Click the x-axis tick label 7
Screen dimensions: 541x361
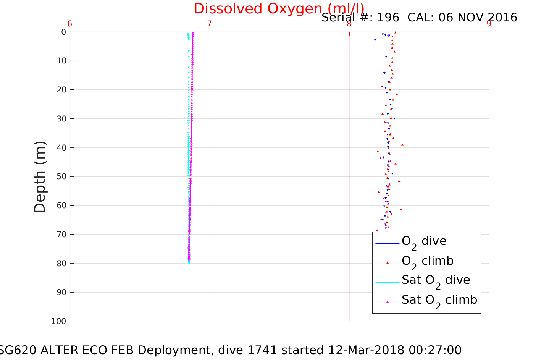(209, 24)
